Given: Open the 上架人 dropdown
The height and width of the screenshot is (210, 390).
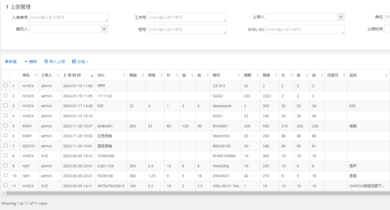Looking at the screenshot, I should (341, 17).
